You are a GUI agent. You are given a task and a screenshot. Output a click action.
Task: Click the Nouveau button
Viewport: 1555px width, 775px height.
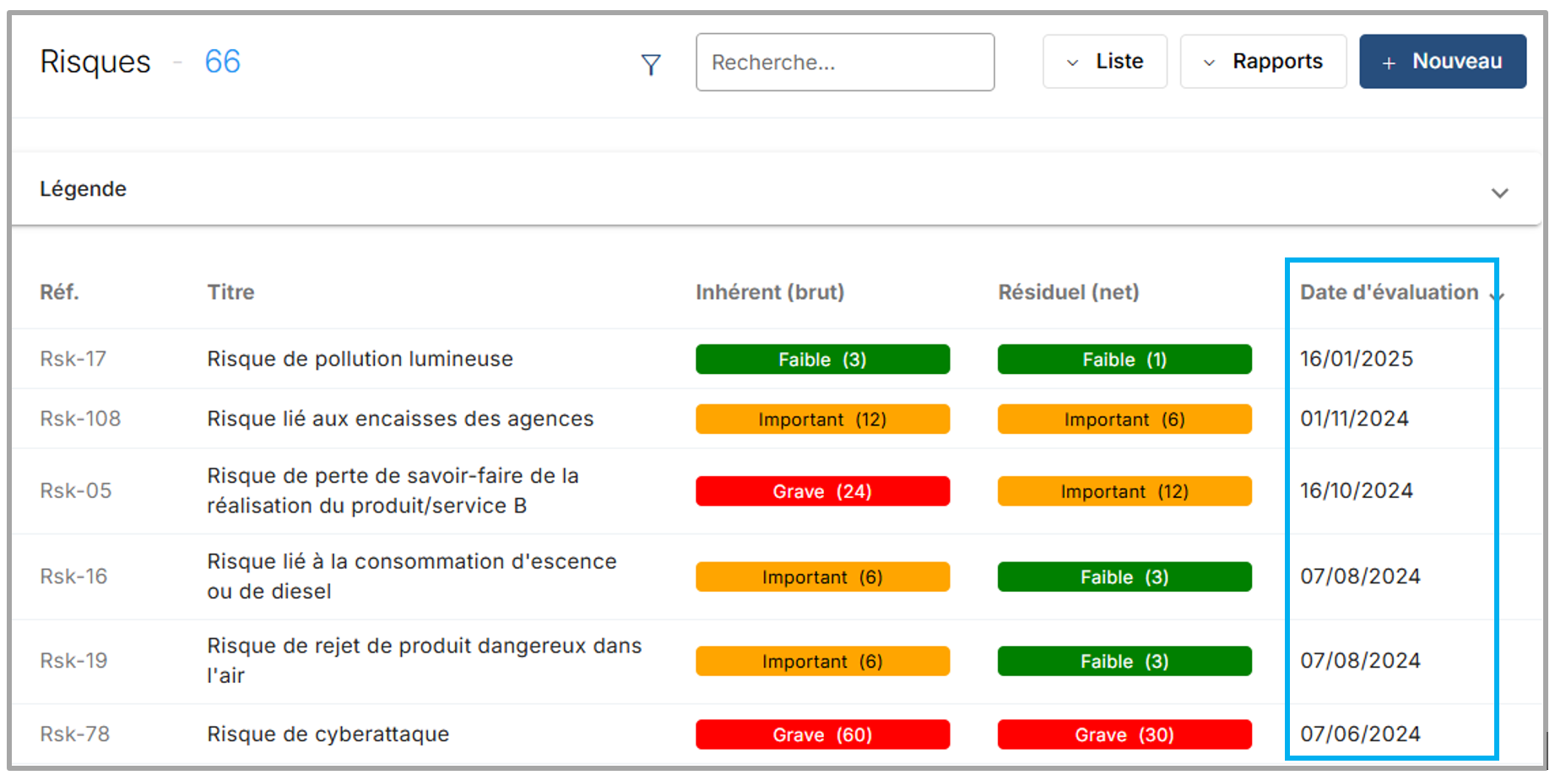1442,62
